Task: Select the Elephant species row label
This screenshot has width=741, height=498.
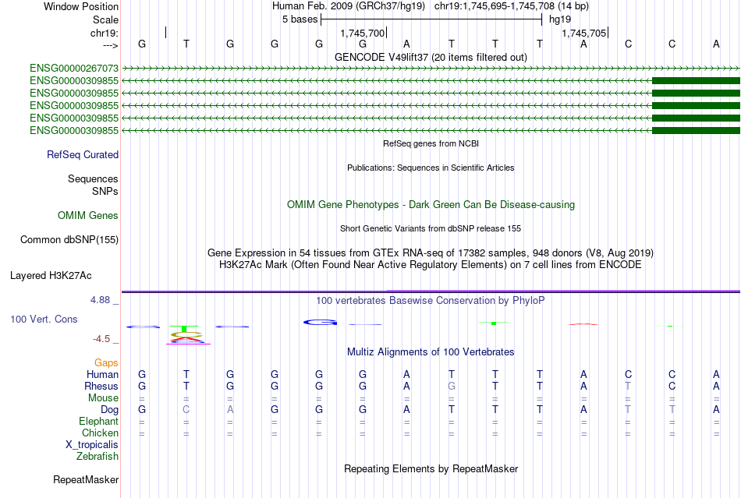Action: pos(99,422)
